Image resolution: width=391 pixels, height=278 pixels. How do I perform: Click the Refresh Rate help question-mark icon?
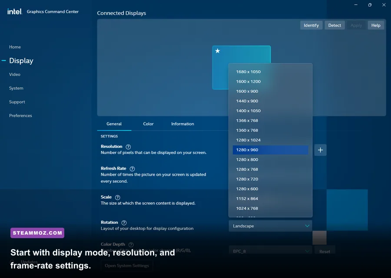[132, 169]
